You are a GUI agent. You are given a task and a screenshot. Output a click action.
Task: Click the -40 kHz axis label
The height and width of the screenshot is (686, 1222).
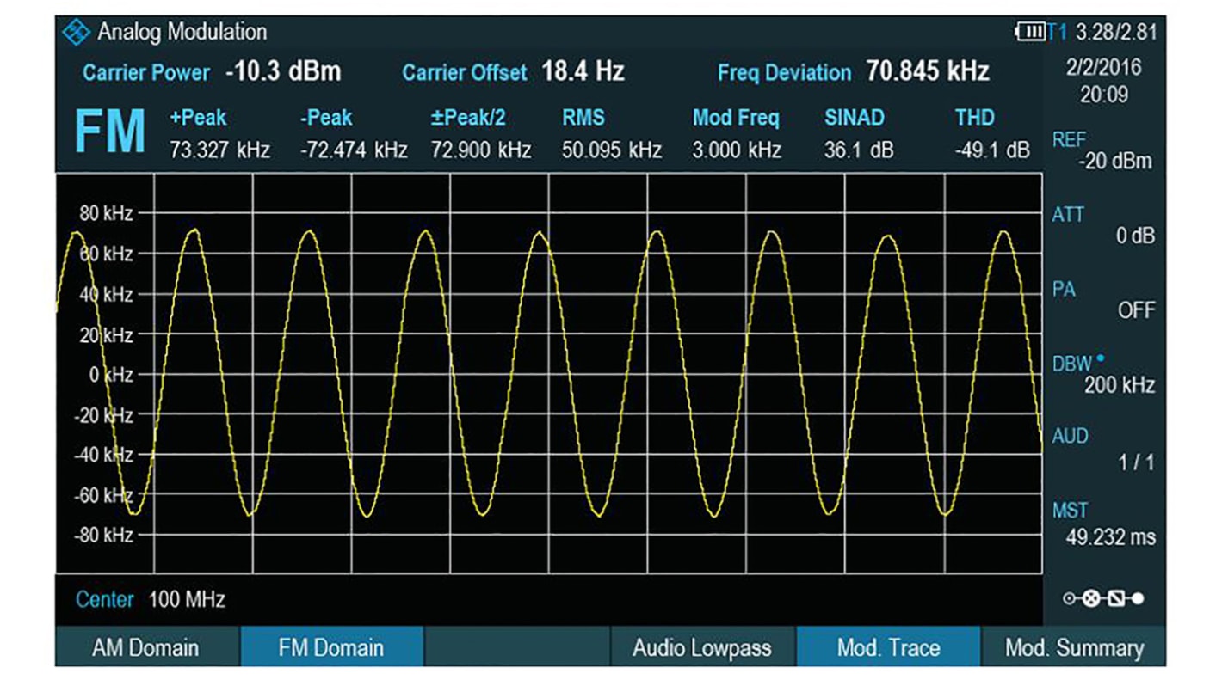point(102,455)
